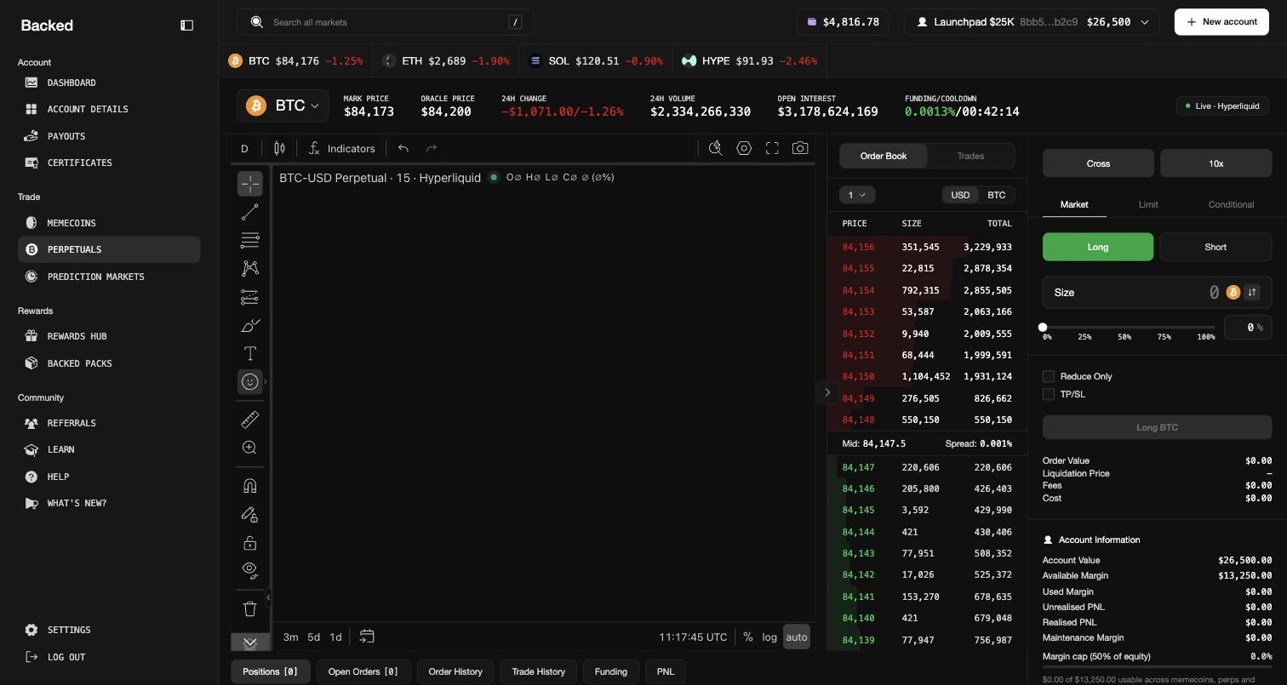Image resolution: width=1287 pixels, height=685 pixels.
Task: Enter fullscreen chart mode
Action: pyautogui.click(x=772, y=148)
